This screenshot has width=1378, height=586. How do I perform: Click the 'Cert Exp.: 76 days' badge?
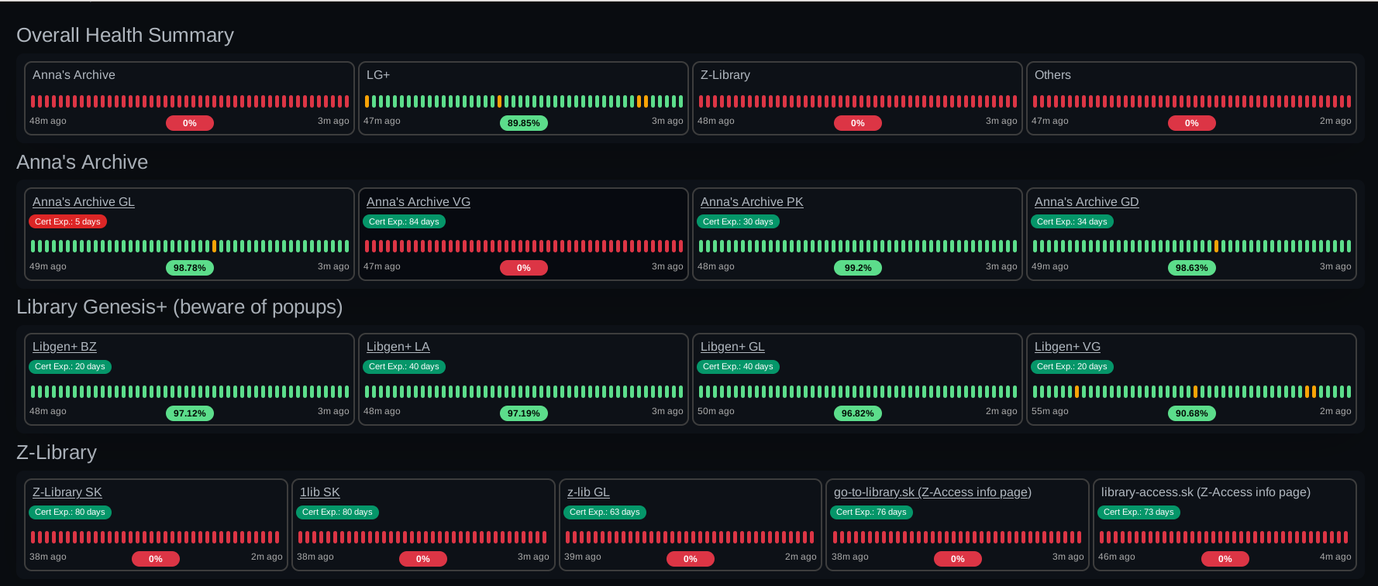click(871, 512)
